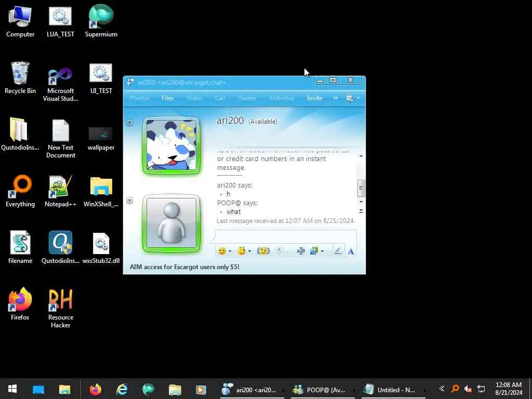The width and height of the screenshot is (532, 399).
Task: Click into the message input box
Action: [286, 236]
